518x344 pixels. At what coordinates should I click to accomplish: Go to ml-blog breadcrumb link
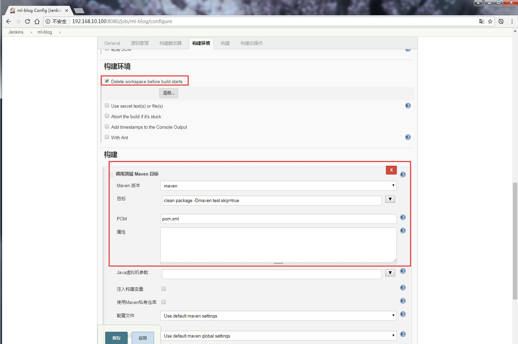click(x=45, y=32)
